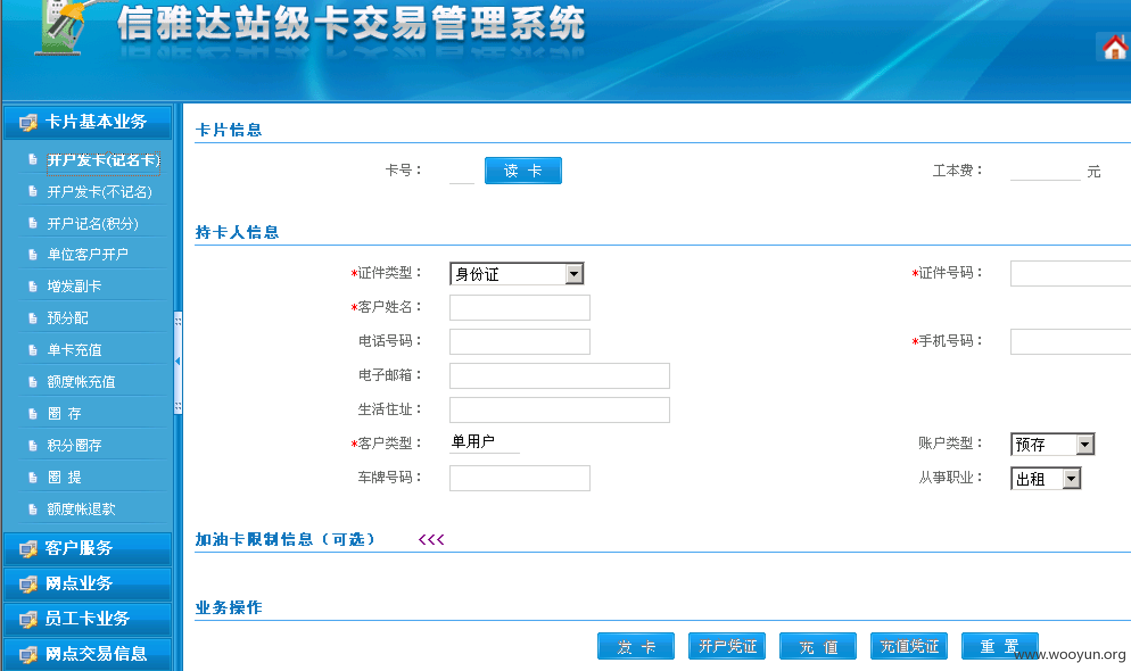Screen dimensions: 1131x671
Task: Focus the 生活住址 input field
Action: pyautogui.click(x=560, y=410)
